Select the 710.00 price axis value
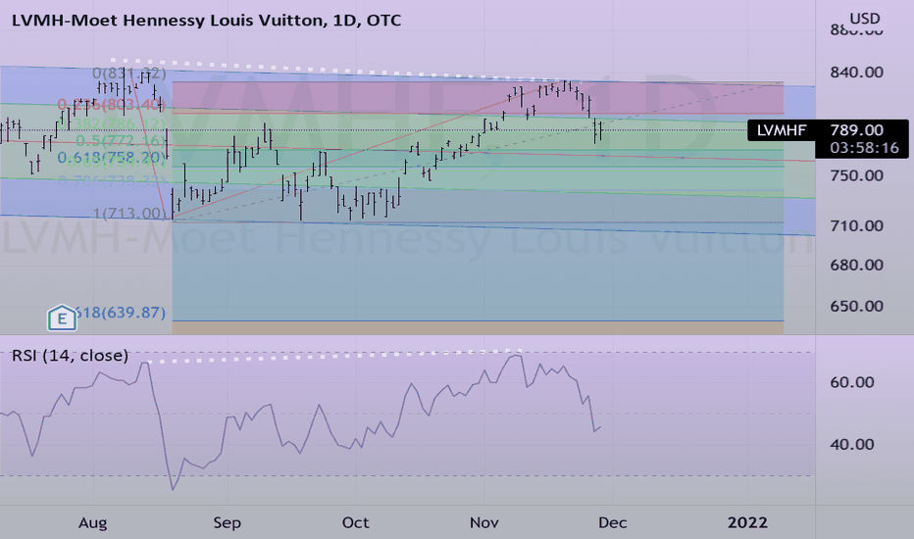This screenshot has height=539, width=914. point(856,225)
